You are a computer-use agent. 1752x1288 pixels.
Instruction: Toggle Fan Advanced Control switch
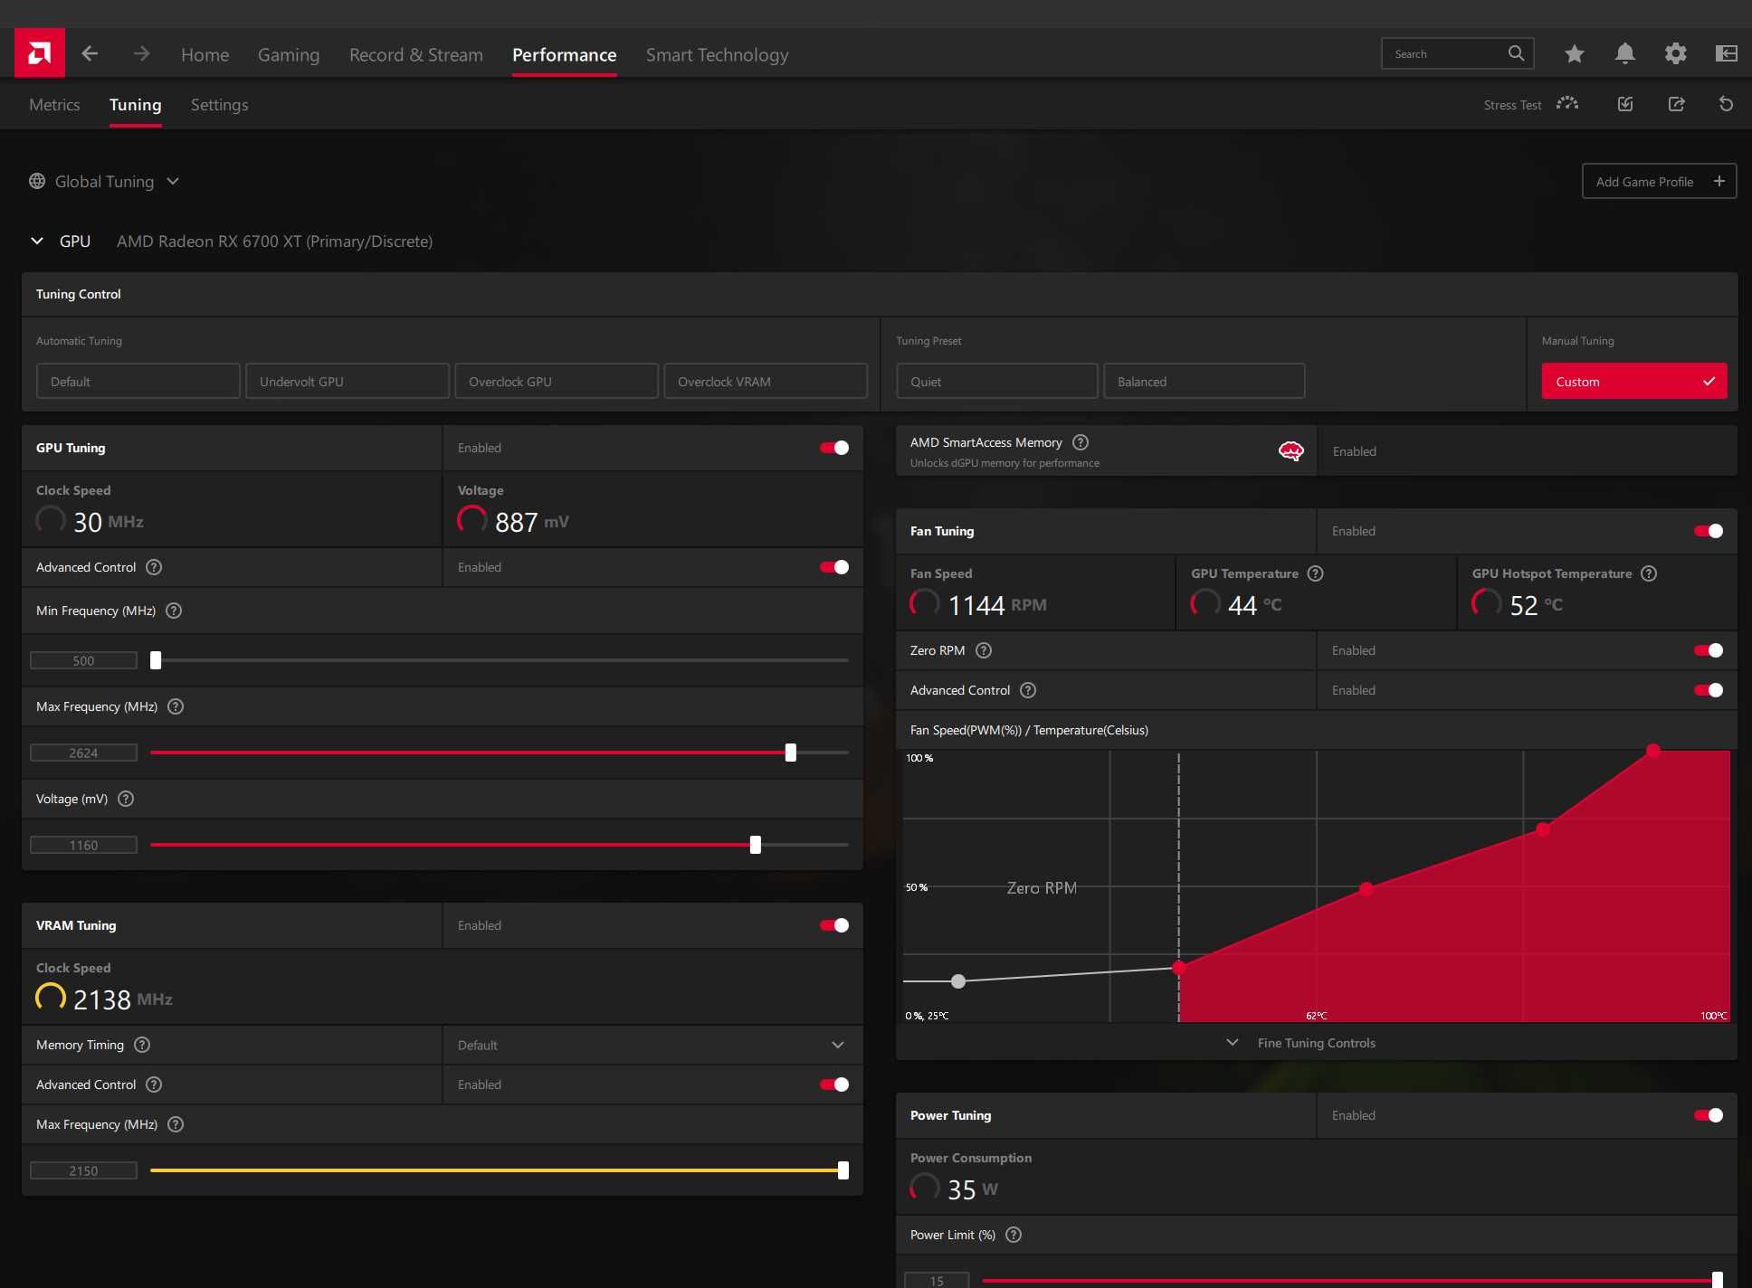(x=1709, y=690)
